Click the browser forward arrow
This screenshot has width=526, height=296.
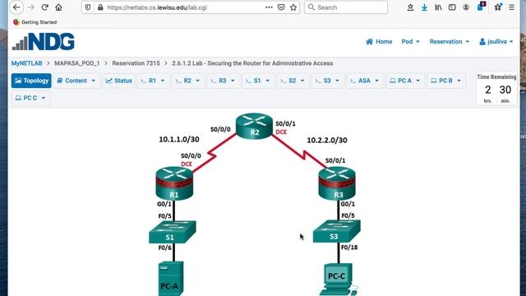(x=31, y=7)
